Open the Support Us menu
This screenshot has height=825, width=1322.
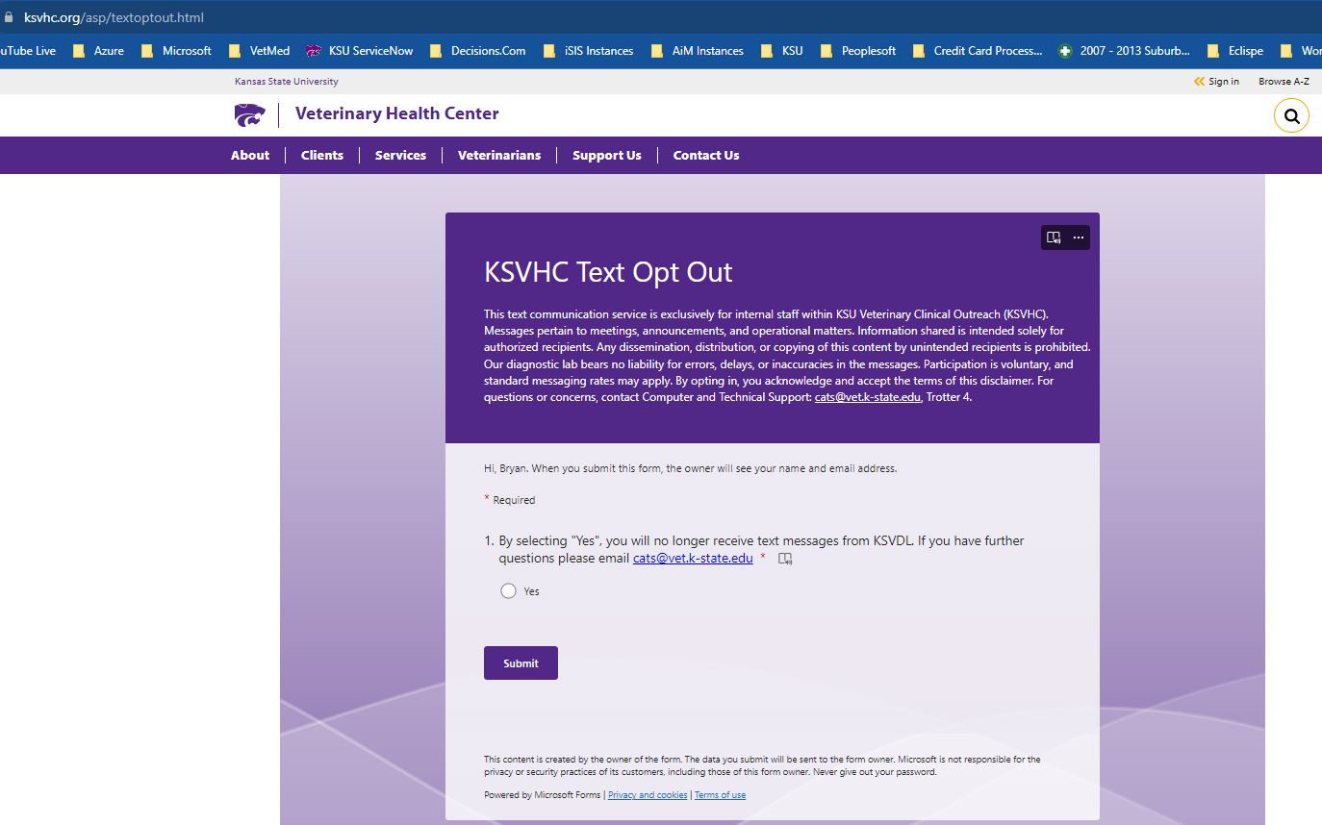[x=607, y=155]
